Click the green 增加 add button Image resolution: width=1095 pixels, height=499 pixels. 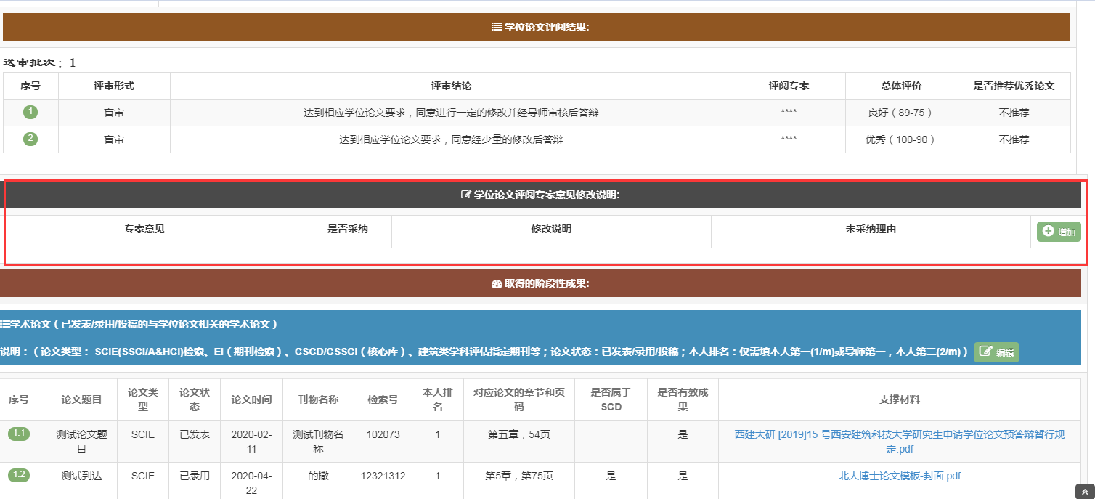click(x=1059, y=232)
